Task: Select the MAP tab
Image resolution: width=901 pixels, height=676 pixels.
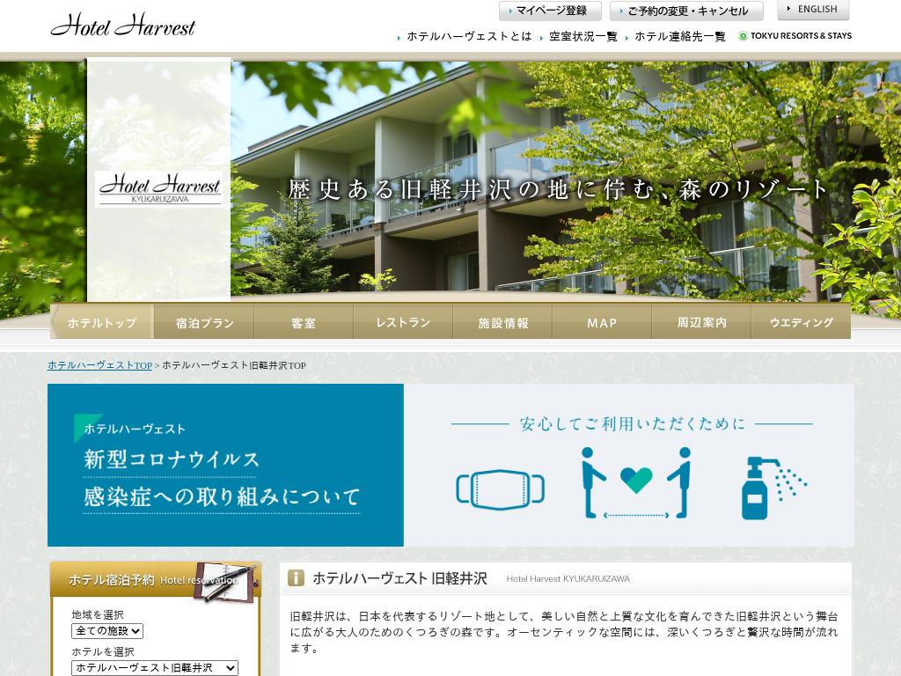Action: pyautogui.click(x=602, y=322)
